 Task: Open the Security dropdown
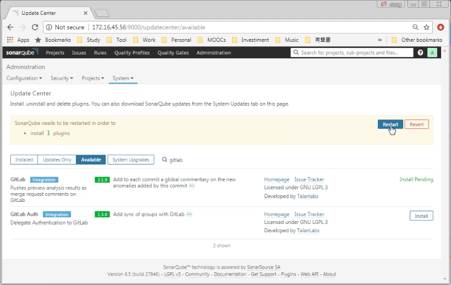point(62,78)
